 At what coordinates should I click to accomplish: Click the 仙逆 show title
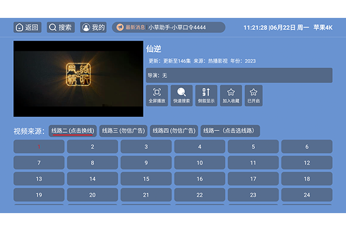[154, 49]
